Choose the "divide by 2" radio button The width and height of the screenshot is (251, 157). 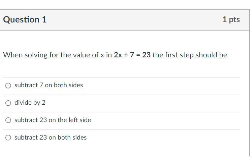pyautogui.click(x=8, y=103)
